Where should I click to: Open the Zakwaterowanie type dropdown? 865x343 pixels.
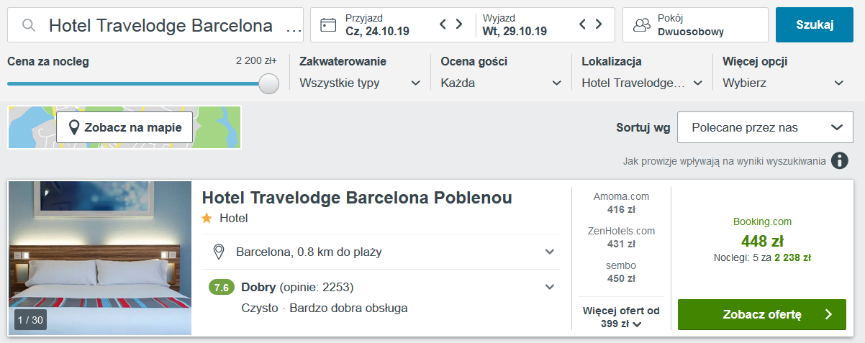click(361, 83)
